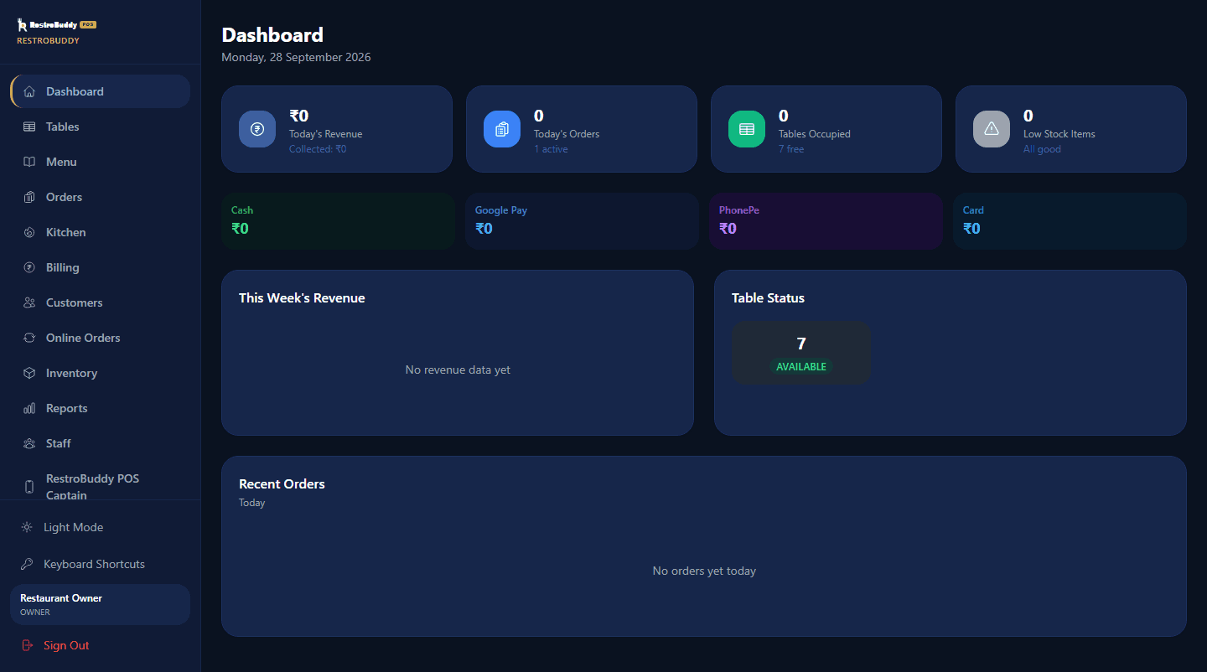Viewport: 1207px width, 672px height.
Task: Click the 7 Available table status tile
Action: click(x=801, y=353)
